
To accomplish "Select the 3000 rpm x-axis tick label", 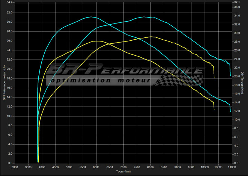I will pos(15,167).
